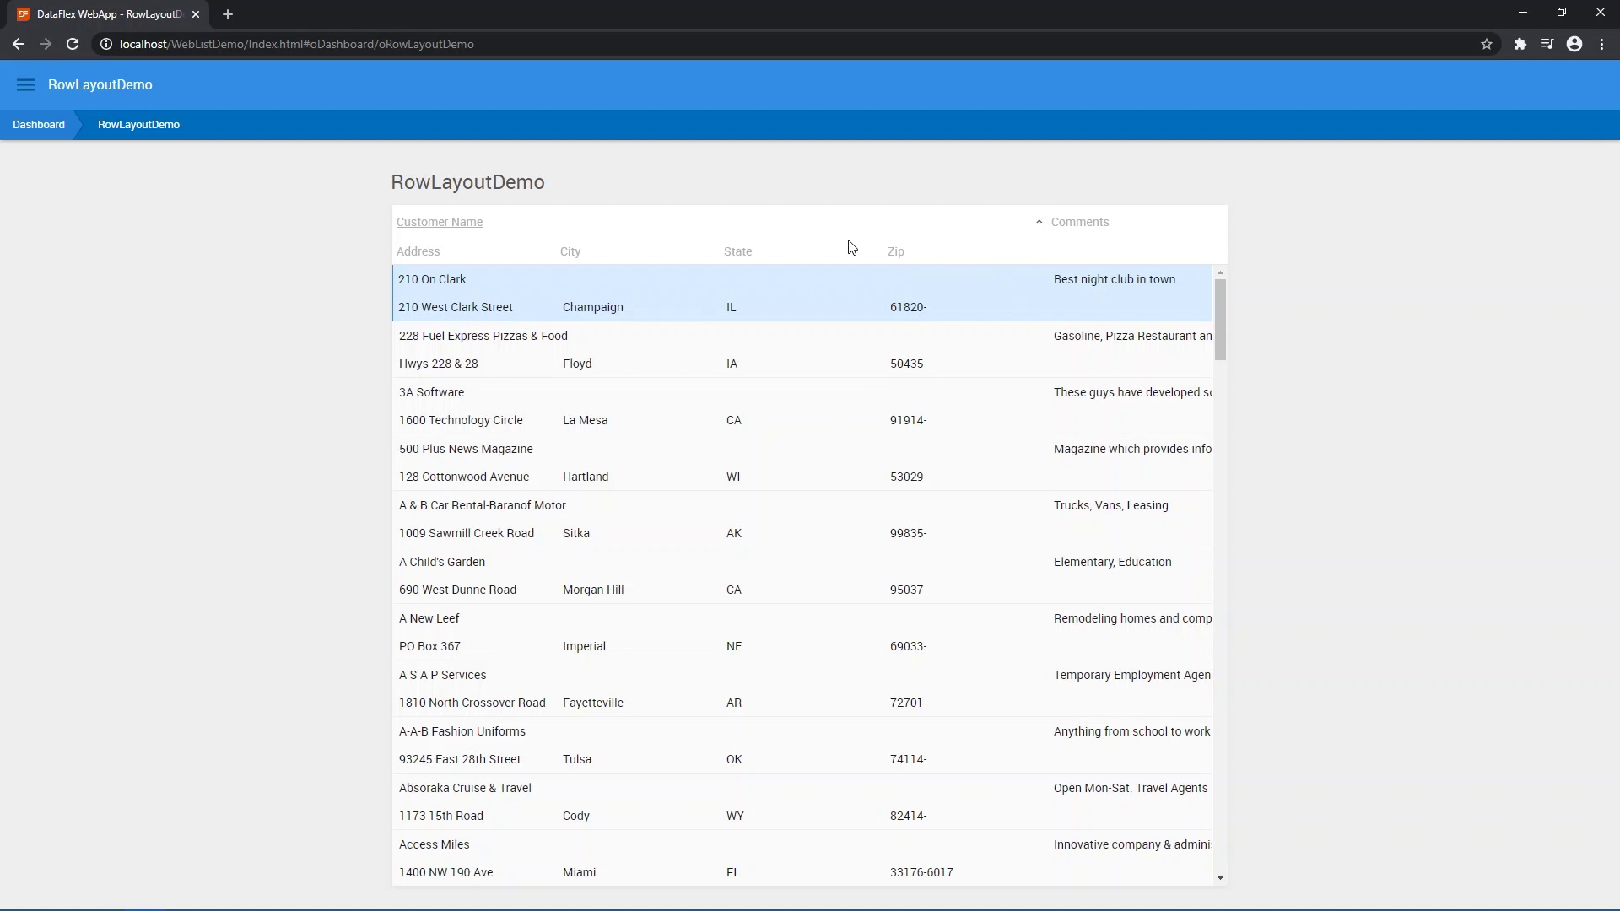The image size is (1620, 911).
Task: View site information icon in address bar
Action: click(106, 44)
